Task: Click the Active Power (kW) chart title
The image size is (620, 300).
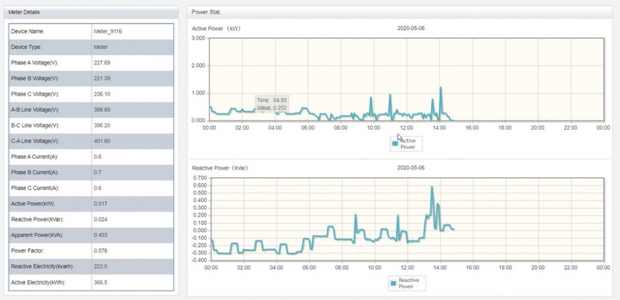Action: (217, 28)
